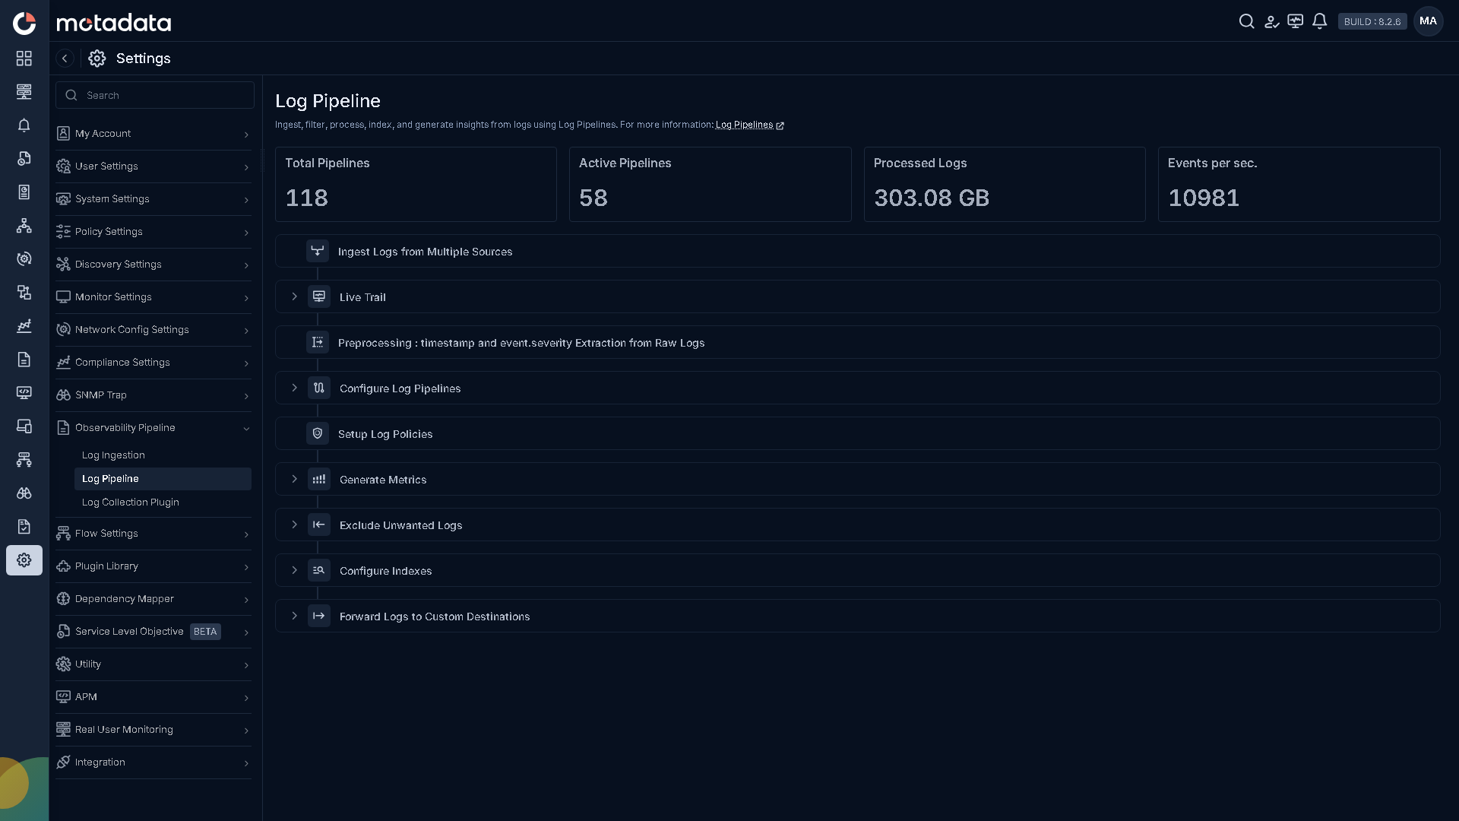Screen dimensions: 1459x821
Task: Open global search magnifier in the top bar
Action: (x=1246, y=21)
